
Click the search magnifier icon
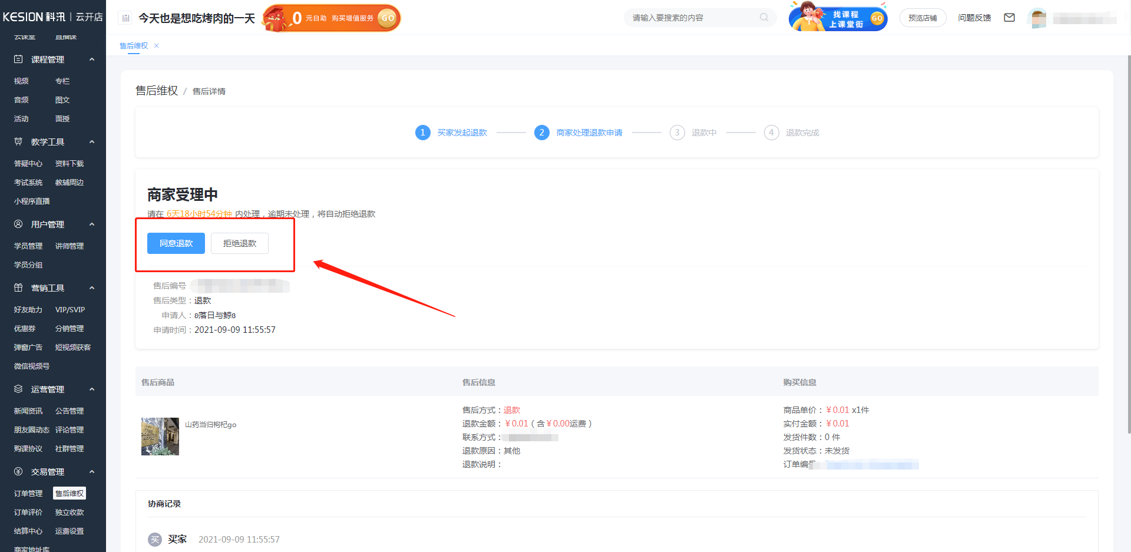coord(764,18)
